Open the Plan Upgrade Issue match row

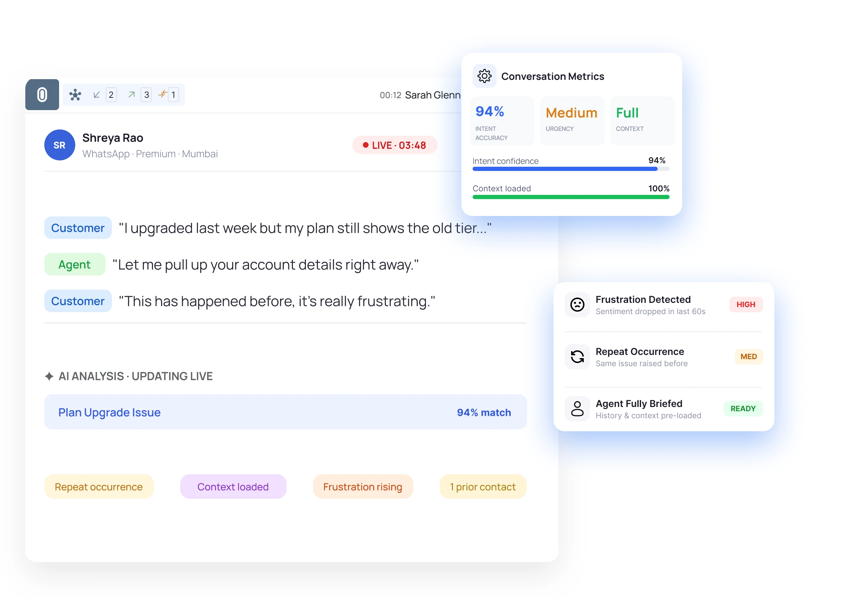[x=285, y=412]
